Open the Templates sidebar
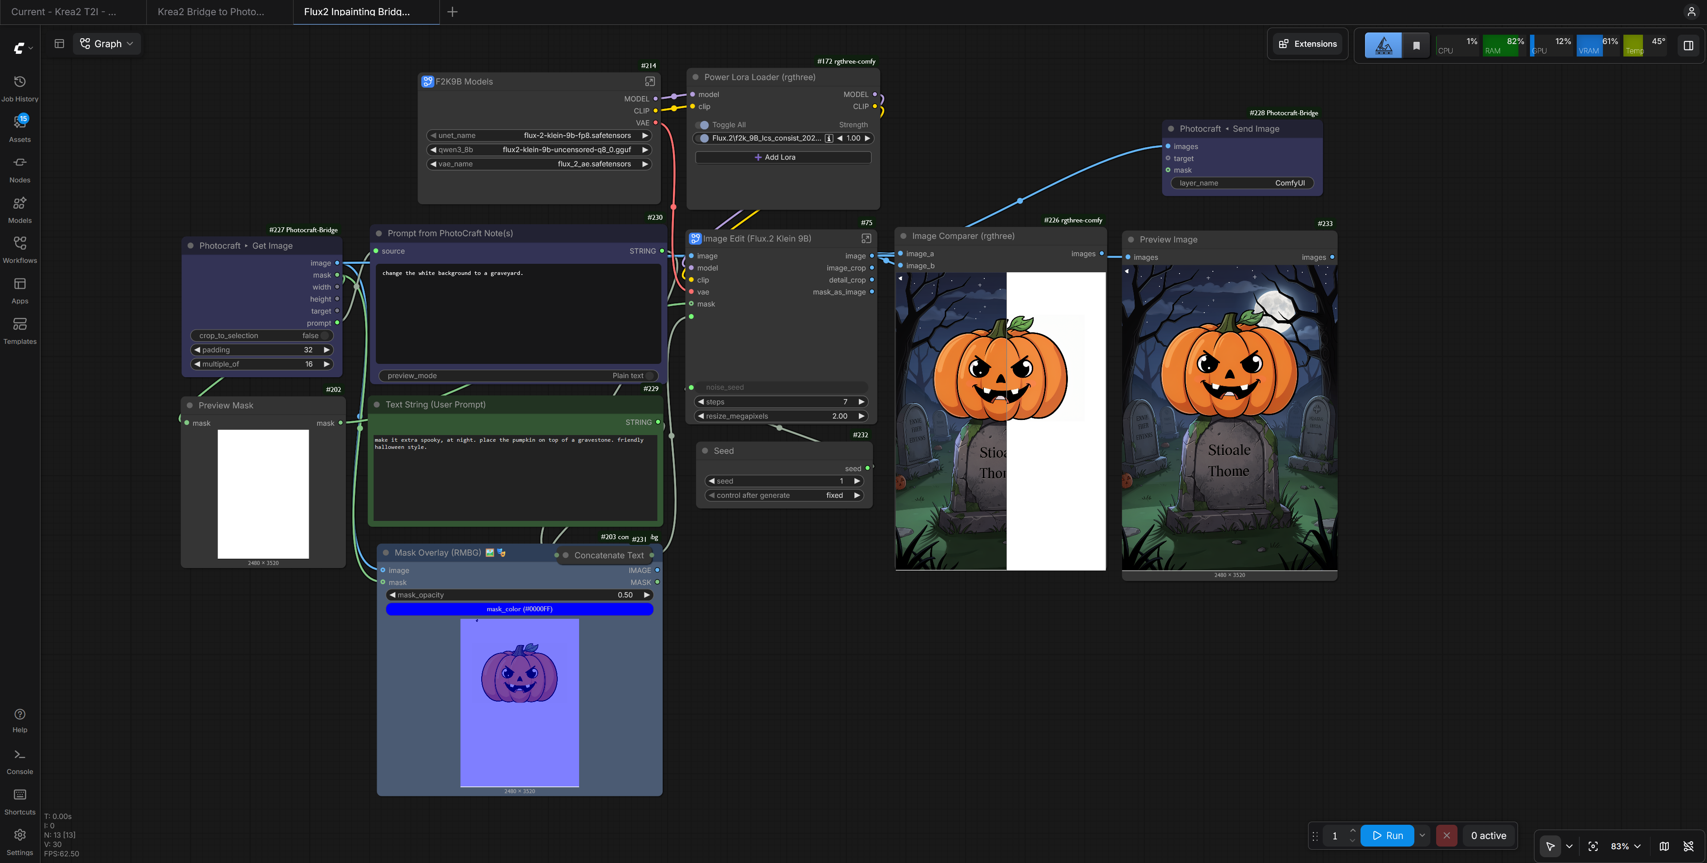The width and height of the screenshot is (1707, 863). (20, 331)
